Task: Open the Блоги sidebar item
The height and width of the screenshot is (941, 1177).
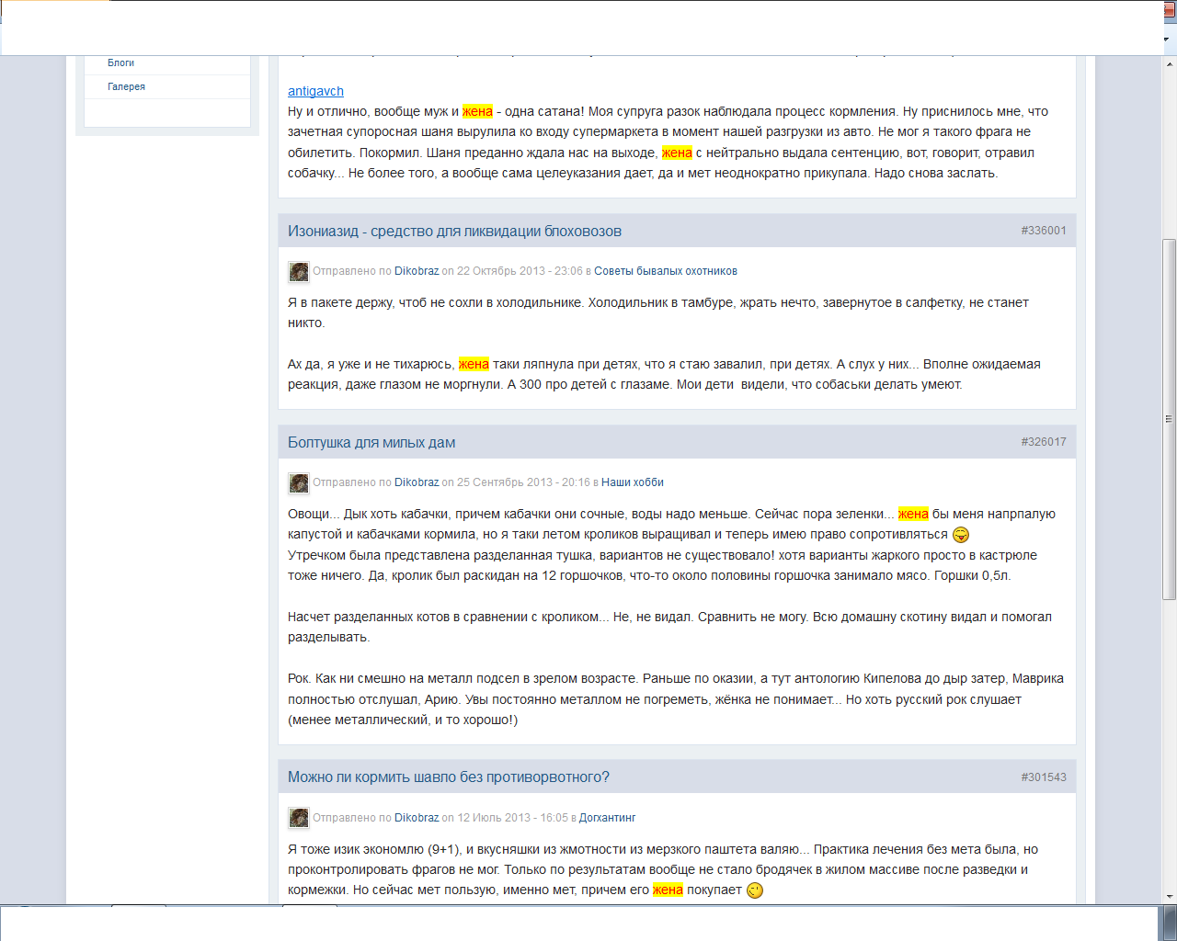Action: [120, 63]
